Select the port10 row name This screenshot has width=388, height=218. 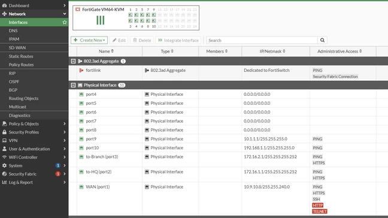92,148
